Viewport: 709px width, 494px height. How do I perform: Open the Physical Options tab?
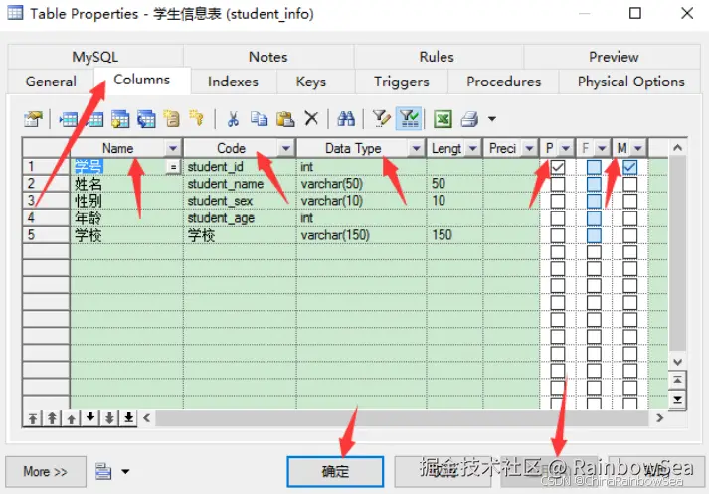coord(630,82)
